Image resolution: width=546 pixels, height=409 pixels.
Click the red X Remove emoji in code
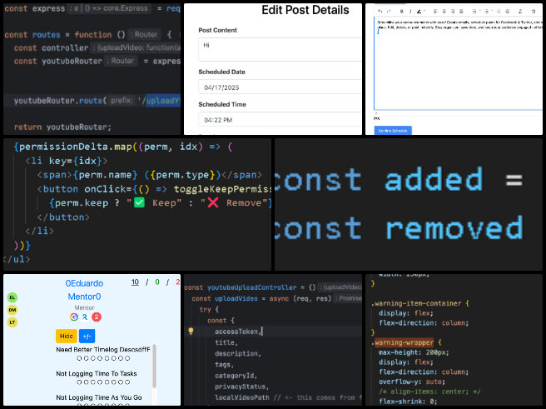point(213,202)
